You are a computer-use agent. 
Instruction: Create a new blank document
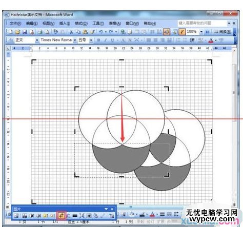coord(10,32)
